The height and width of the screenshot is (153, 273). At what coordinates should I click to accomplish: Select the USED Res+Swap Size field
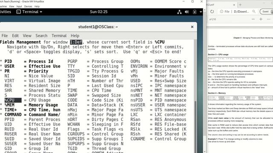[158, 81]
